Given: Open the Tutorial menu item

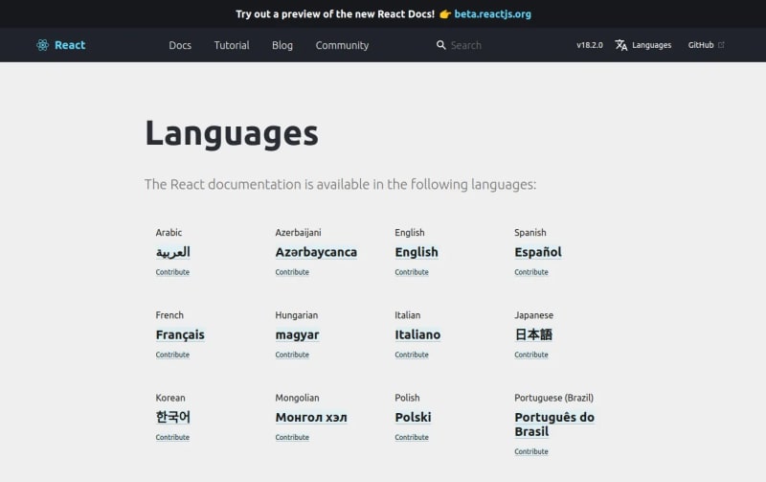Looking at the screenshot, I should tap(232, 45).
